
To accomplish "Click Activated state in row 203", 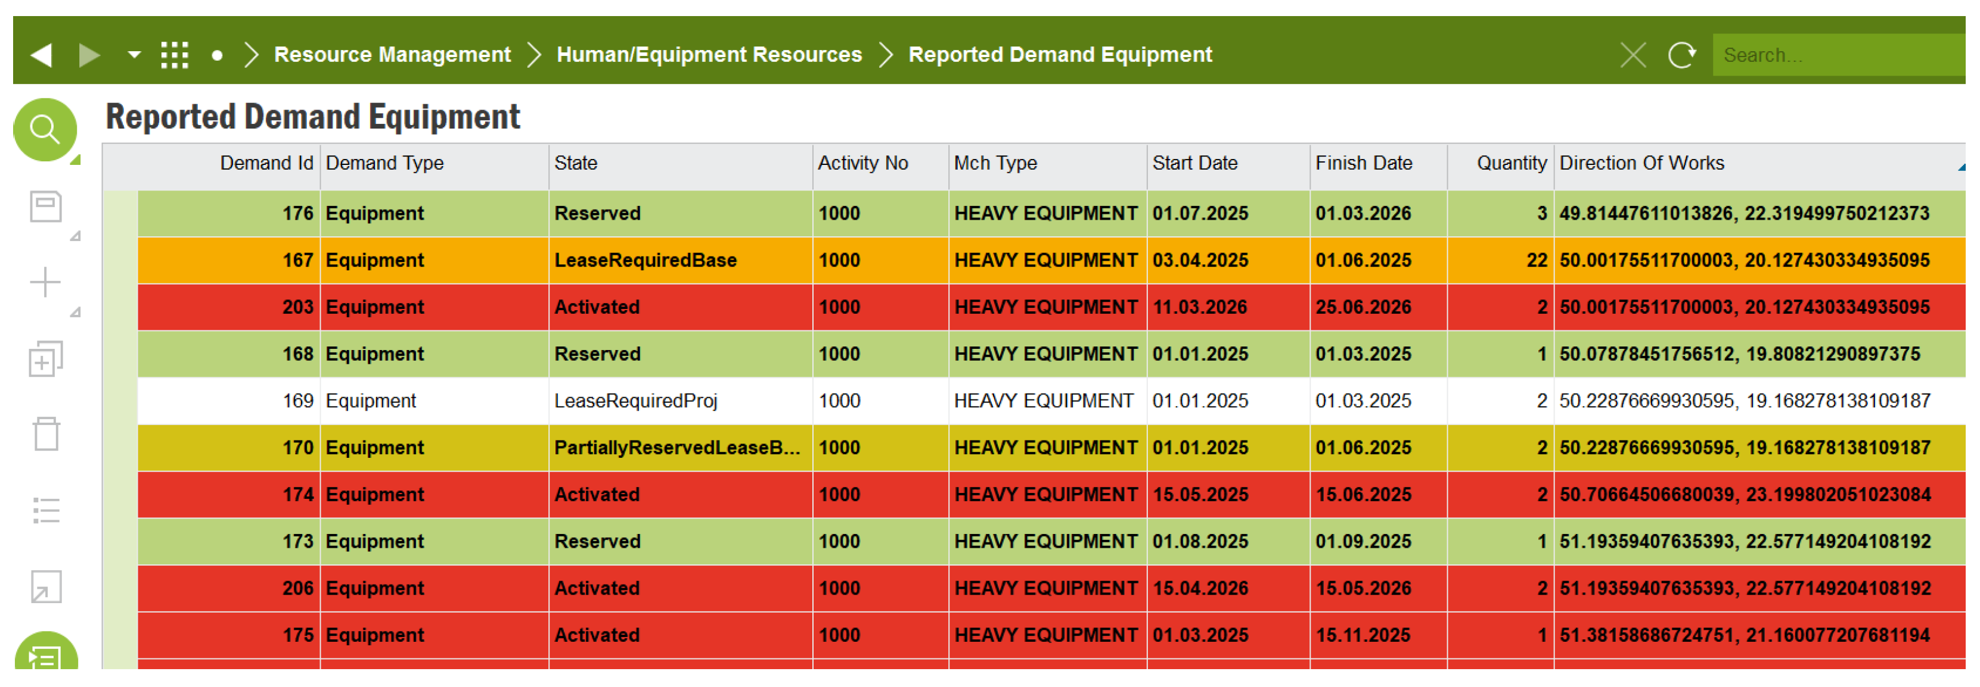I will (680, 307).
